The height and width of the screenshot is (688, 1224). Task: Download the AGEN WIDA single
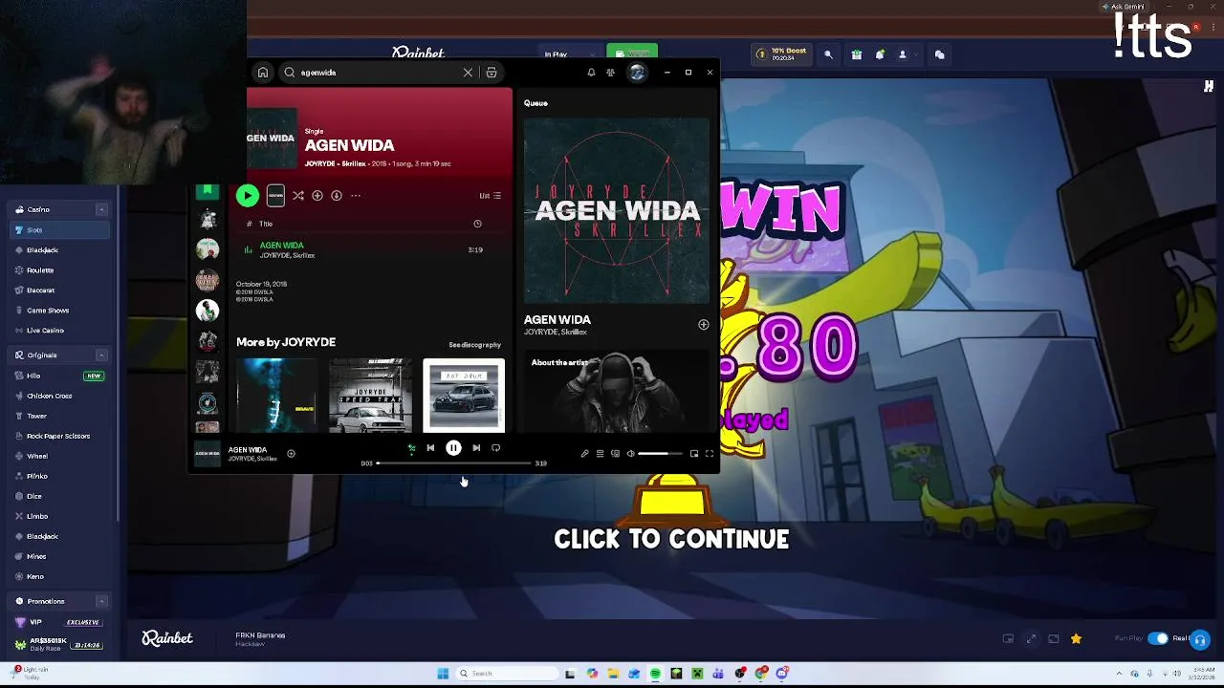(x=337, y=196)
